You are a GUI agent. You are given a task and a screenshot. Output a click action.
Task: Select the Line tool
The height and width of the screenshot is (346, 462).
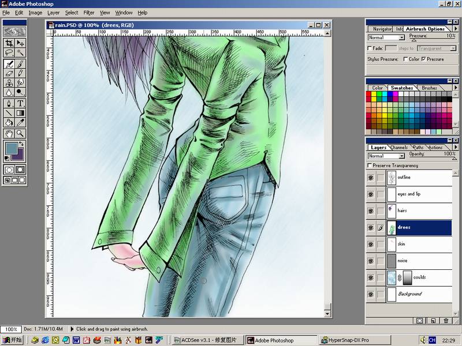pyautogui.click(x=9, y=112)
